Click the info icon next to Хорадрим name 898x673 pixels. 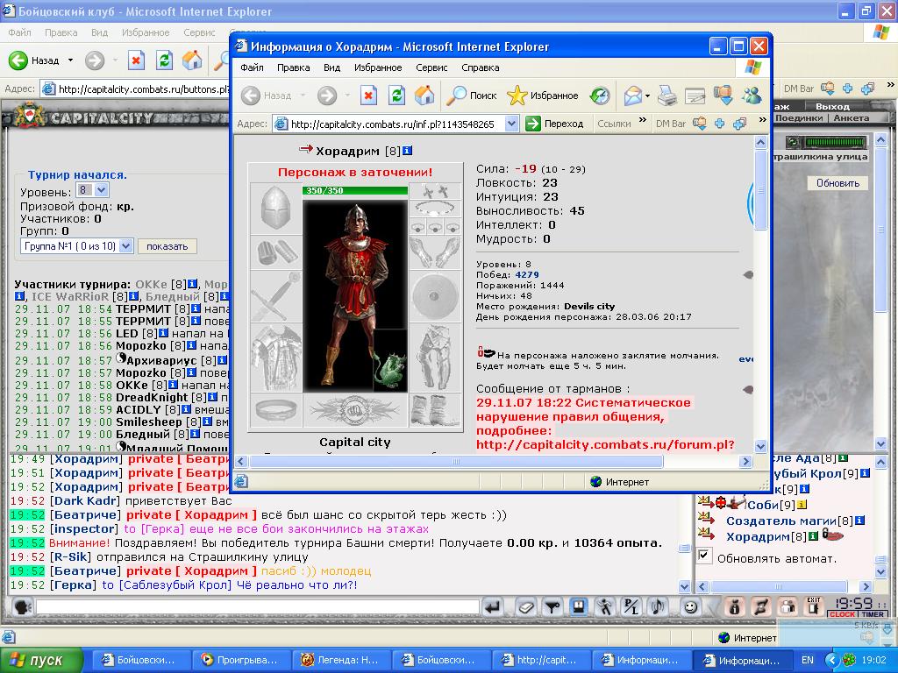[x=407, y=151]
